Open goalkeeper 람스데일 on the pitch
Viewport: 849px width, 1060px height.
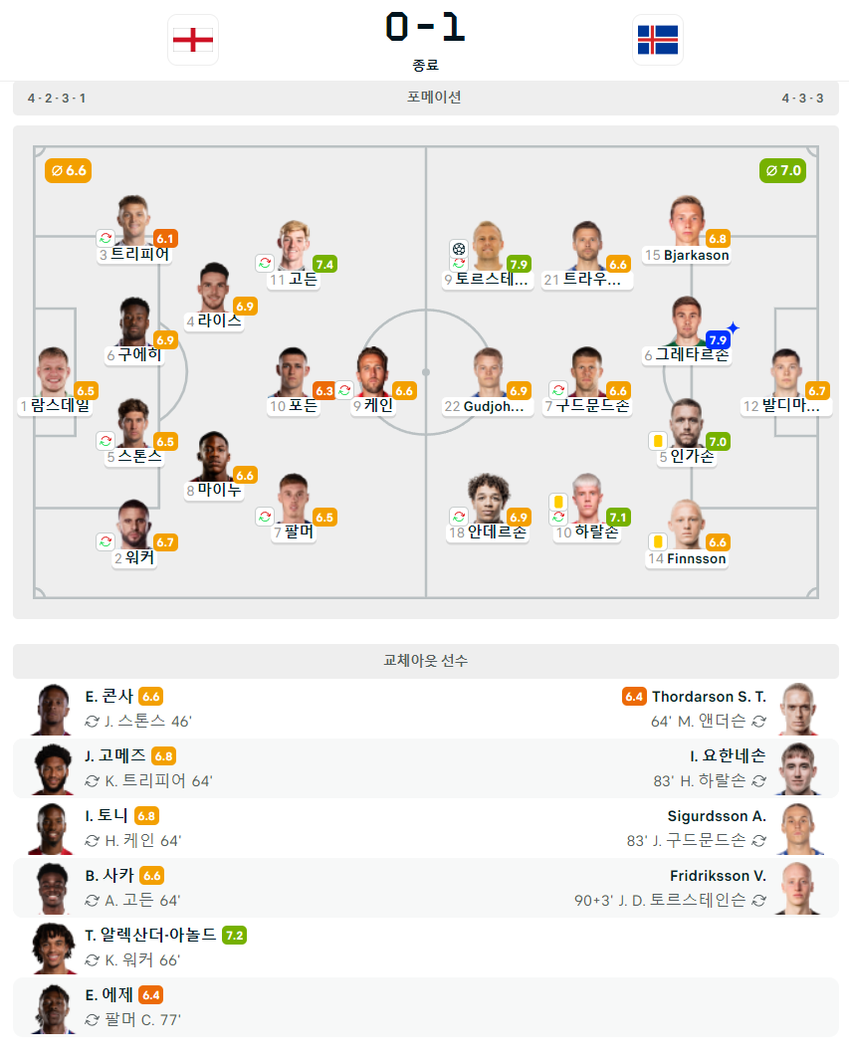coord(56,381)
